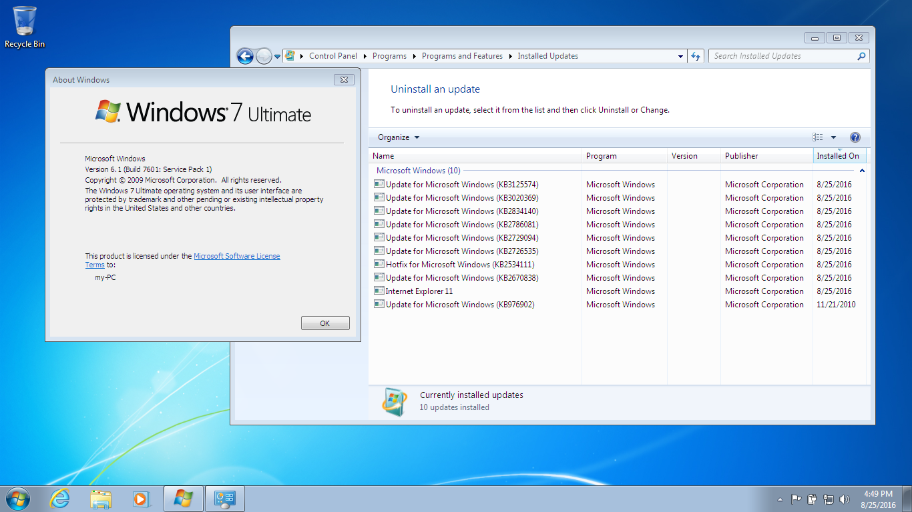Click the network tray icon
The height and width of the screenshot is (512, 912).
click(829, 499)
